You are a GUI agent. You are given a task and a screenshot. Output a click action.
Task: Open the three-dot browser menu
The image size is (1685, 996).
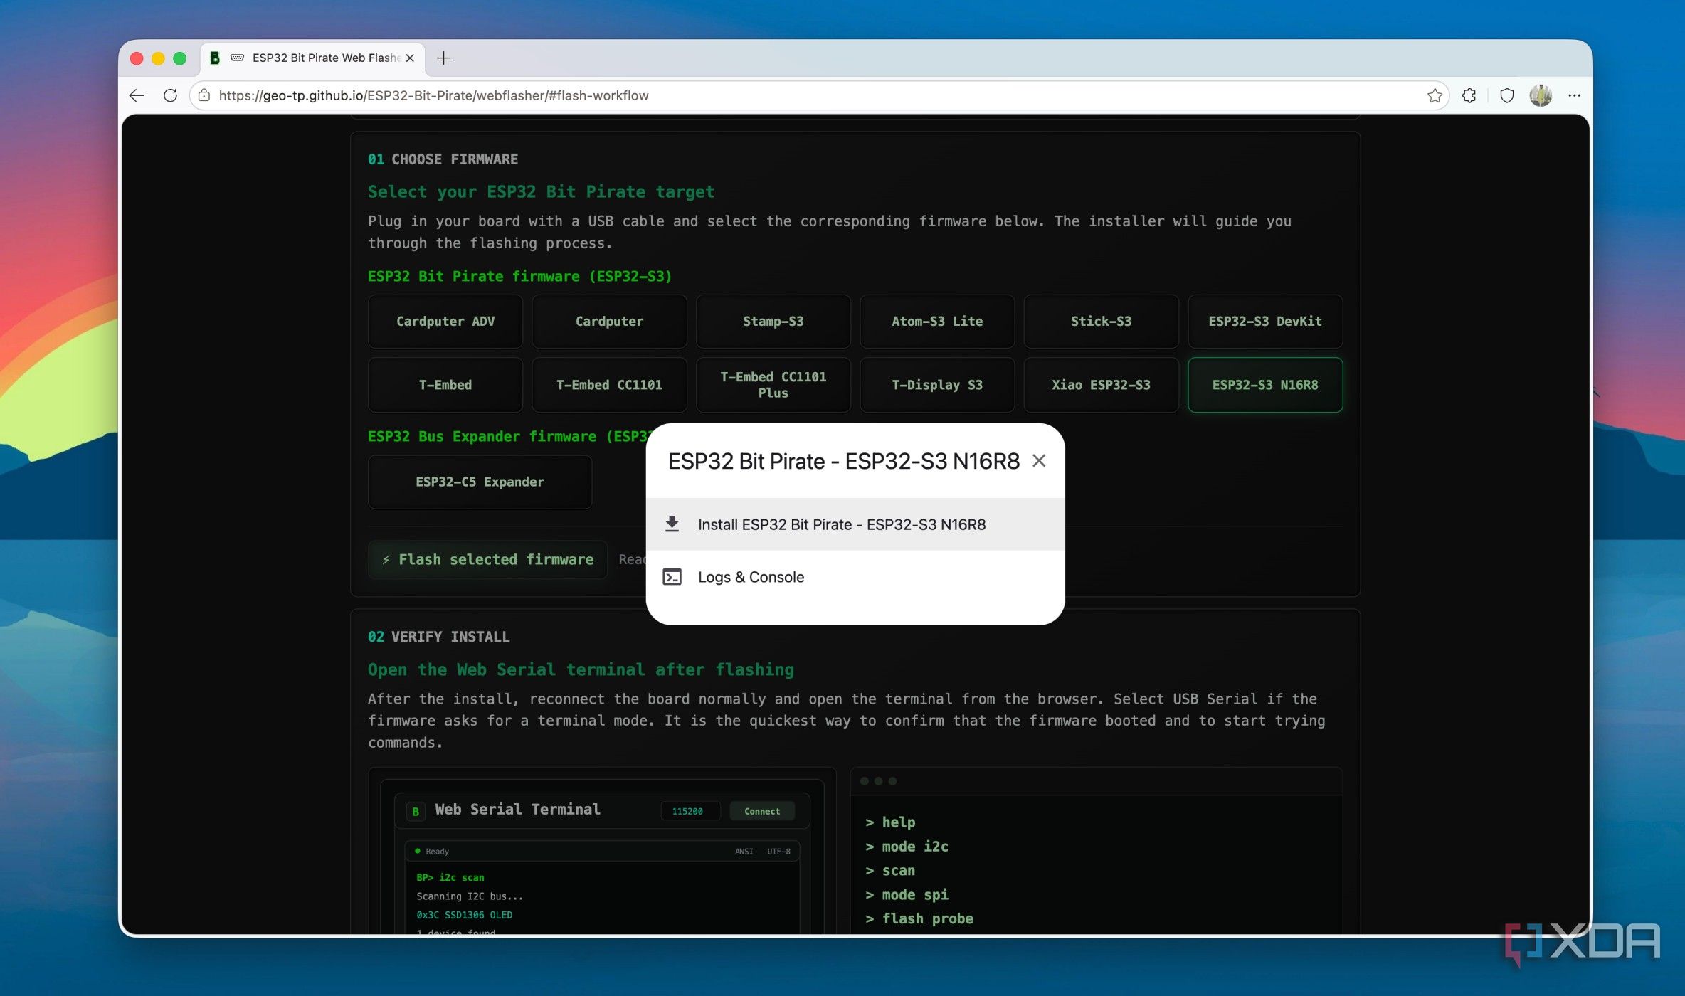pos(1574,95)
